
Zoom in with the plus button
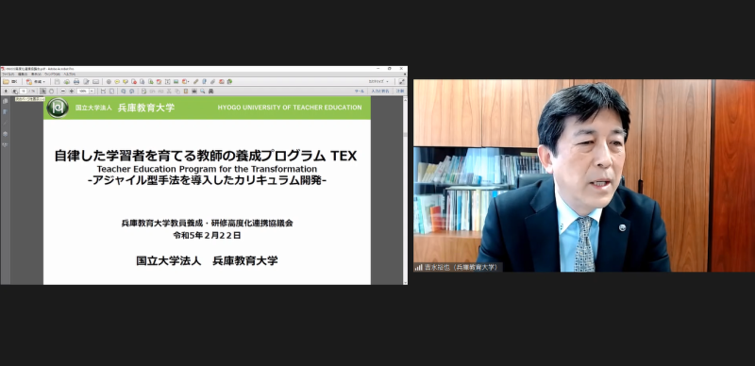pos(72,91)
